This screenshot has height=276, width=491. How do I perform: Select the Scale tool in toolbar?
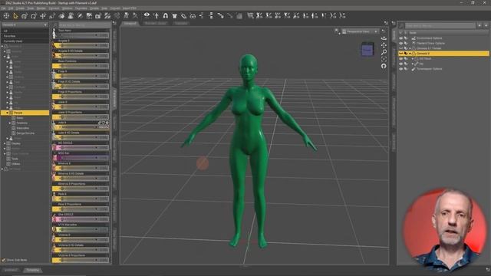[x=52, y=15]
